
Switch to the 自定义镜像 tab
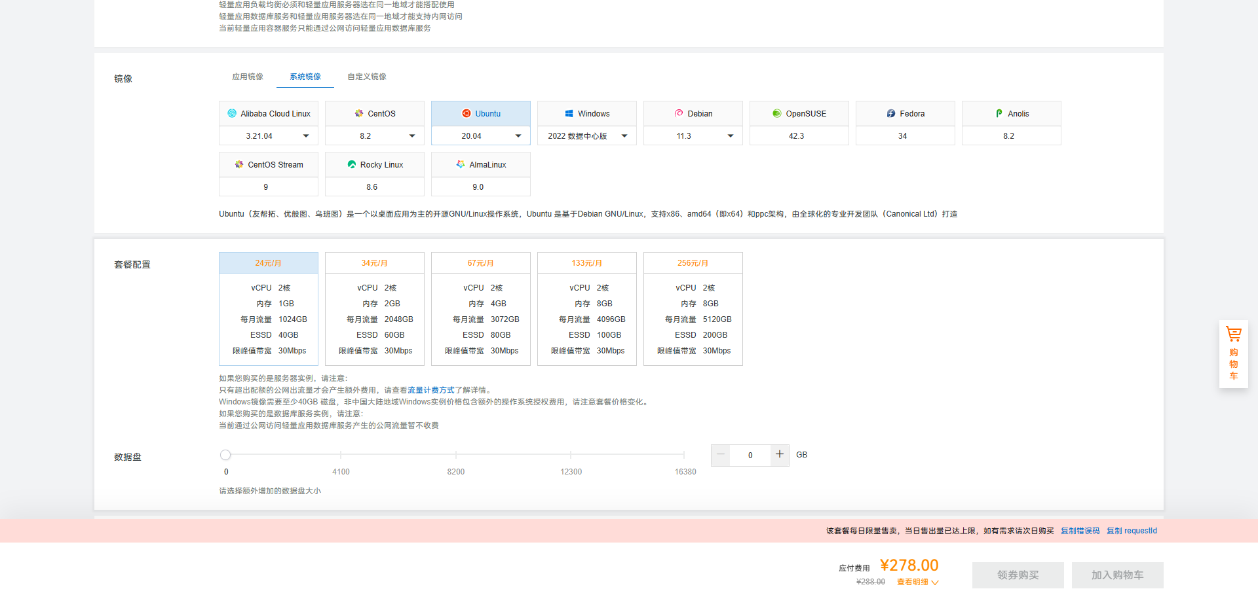point(367,77)
